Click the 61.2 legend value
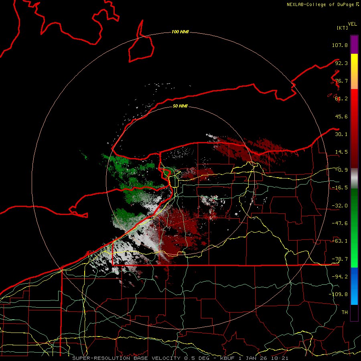The height and width of the screenshot is (361, 361). click(x=341, y=99)
